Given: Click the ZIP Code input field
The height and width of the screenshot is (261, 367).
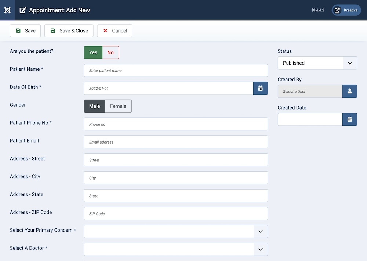Looking at the screenshot, I should point(176,213).
